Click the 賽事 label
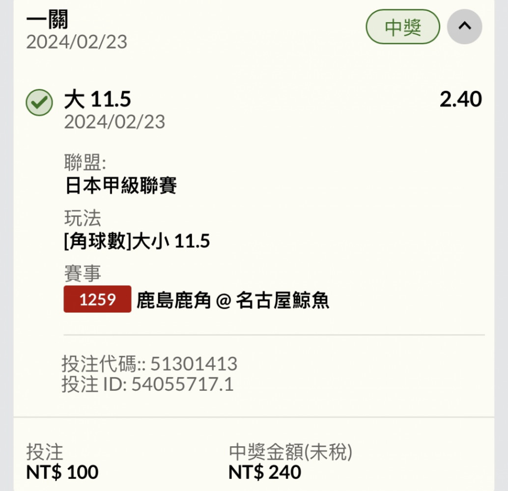 83,273
